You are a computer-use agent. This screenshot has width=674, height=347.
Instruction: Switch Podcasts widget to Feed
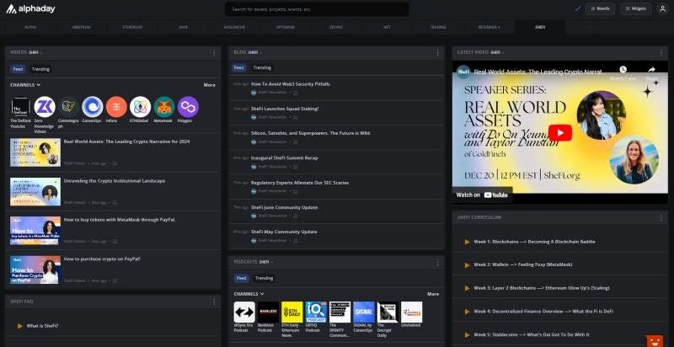pyautogui.click(x=242, y=278)
